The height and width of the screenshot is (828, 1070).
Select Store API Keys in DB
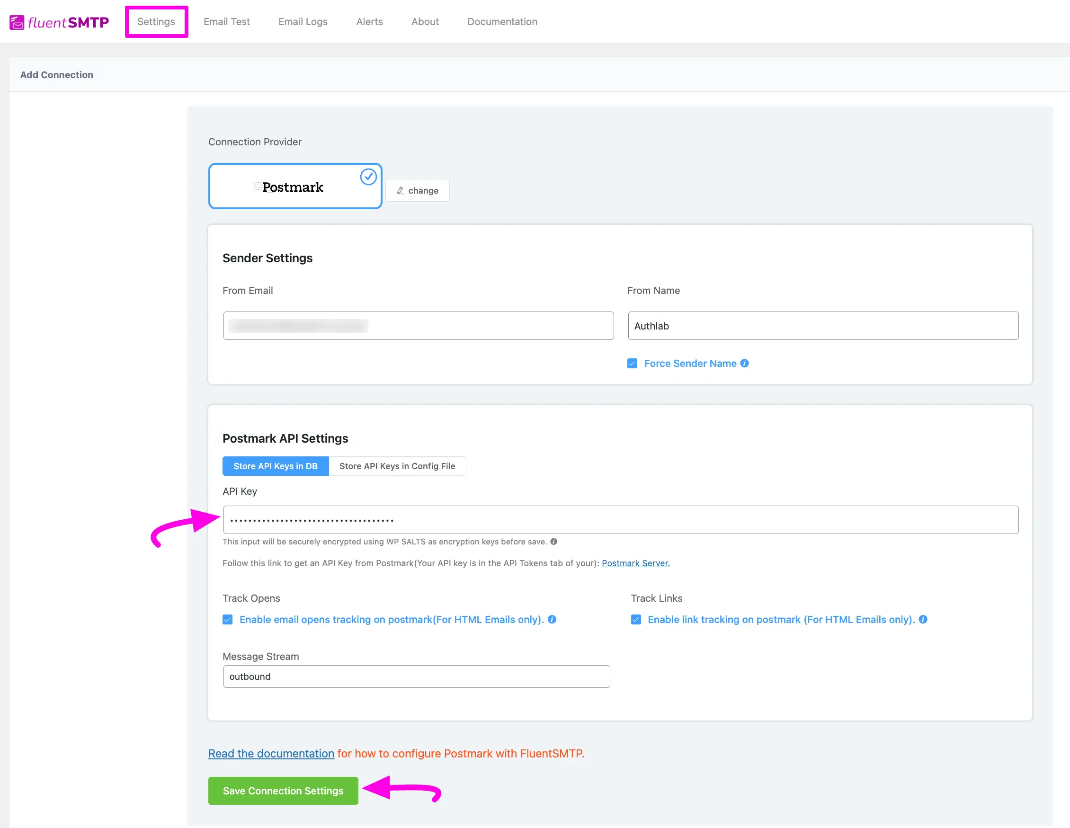(276, 466)
